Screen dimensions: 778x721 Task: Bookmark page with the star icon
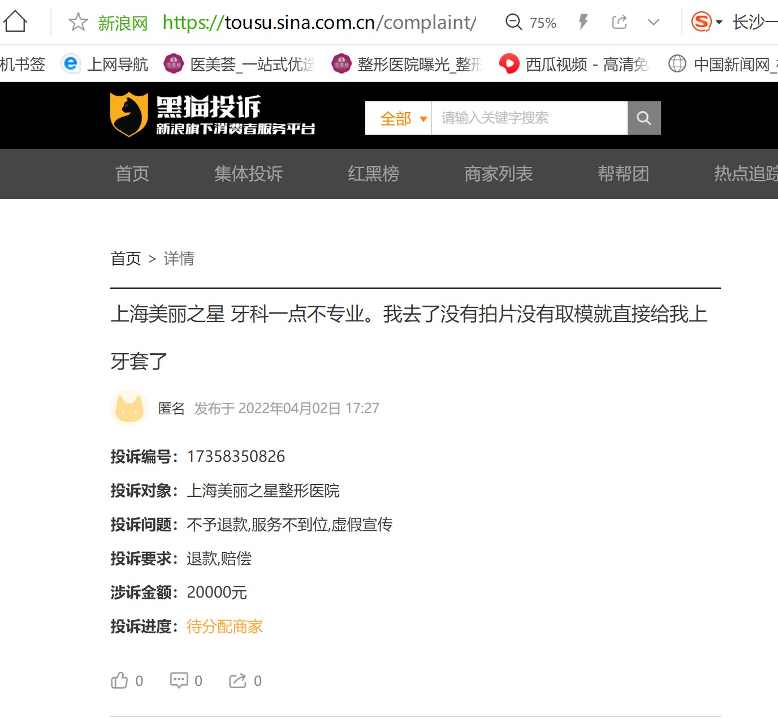tap(78, 23)
